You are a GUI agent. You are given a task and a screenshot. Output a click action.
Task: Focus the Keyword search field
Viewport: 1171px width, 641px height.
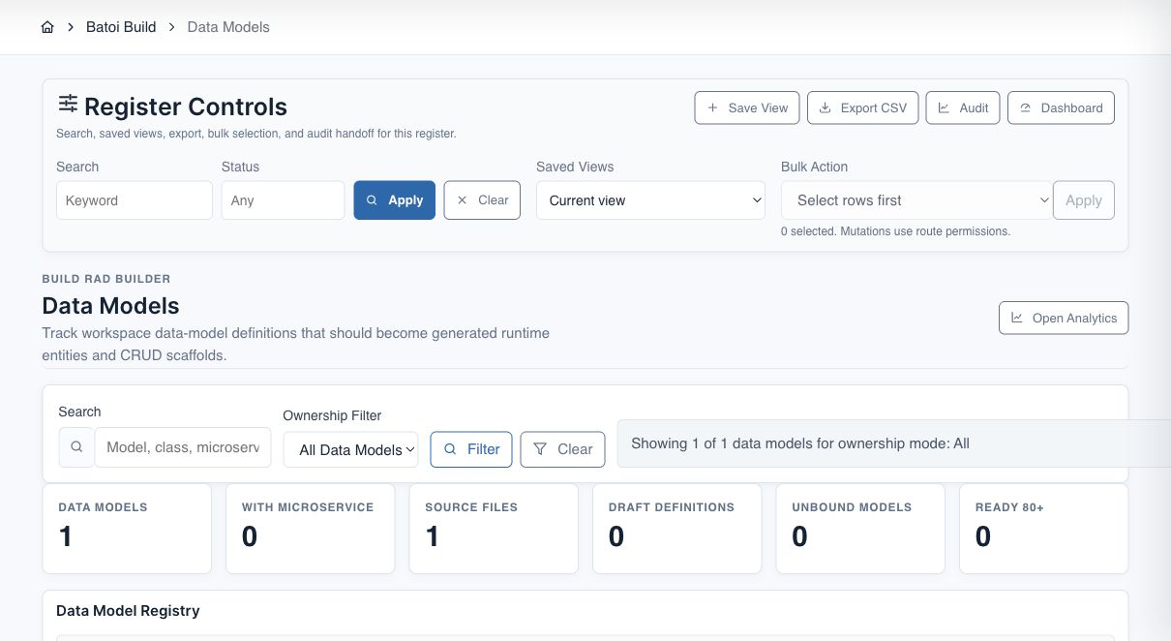tap(135, 200)
